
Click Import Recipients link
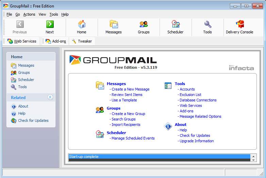coord(126,125)
